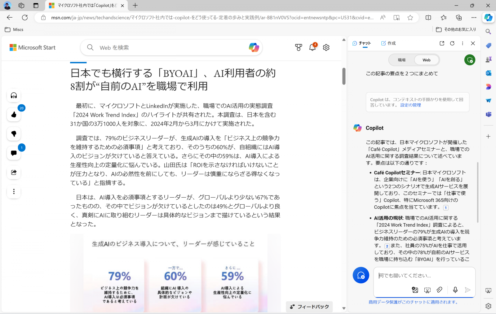
Task: Open split screen view
Action: point(428,18)
